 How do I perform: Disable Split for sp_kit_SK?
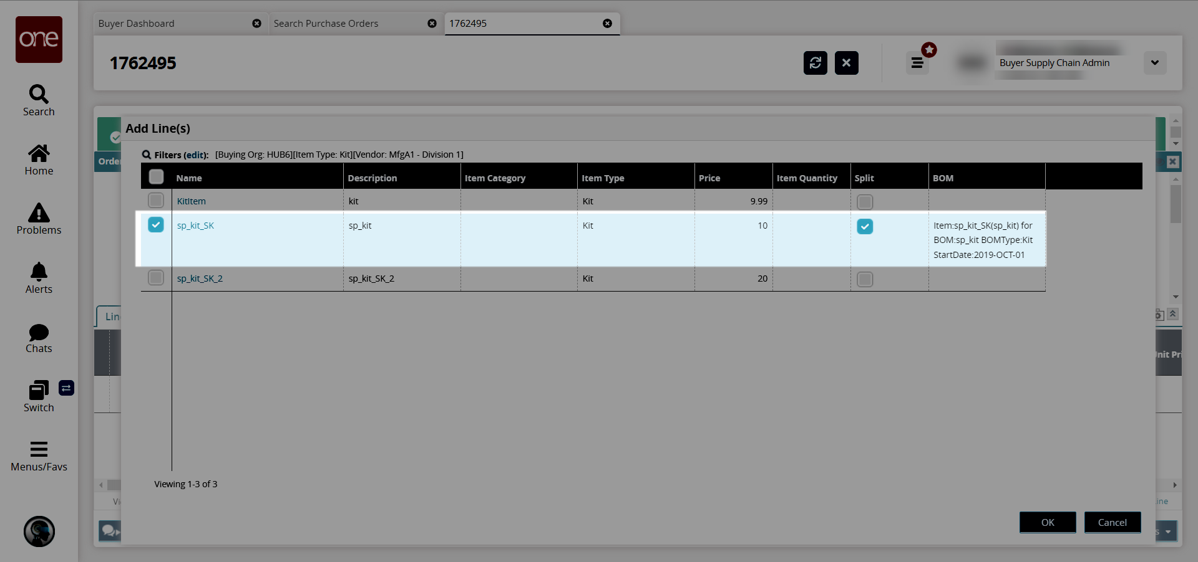coord(865,226)
